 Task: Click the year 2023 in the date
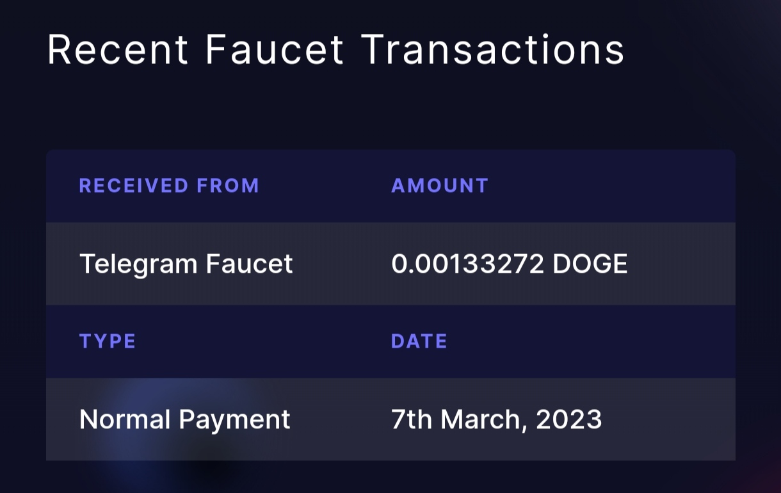tap(569, 420)
